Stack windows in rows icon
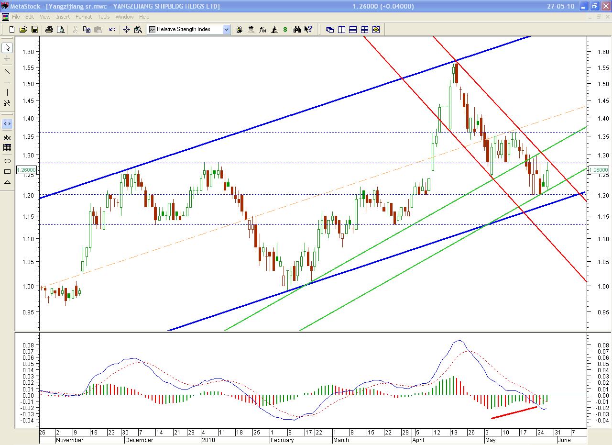 pos(353,30)
